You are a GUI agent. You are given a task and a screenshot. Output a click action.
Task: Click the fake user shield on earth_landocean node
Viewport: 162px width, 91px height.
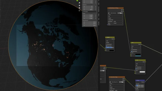click(x=118, y=13)
